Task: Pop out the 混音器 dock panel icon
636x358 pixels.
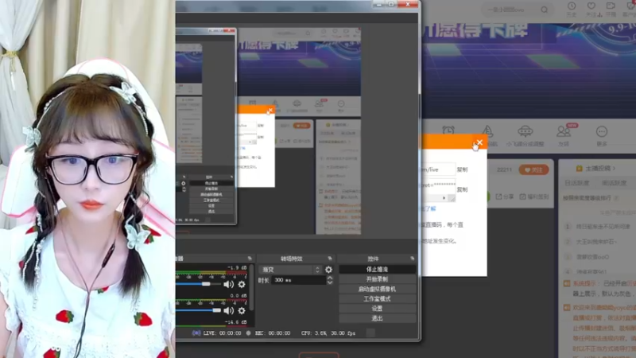Action: coord(250,259)
